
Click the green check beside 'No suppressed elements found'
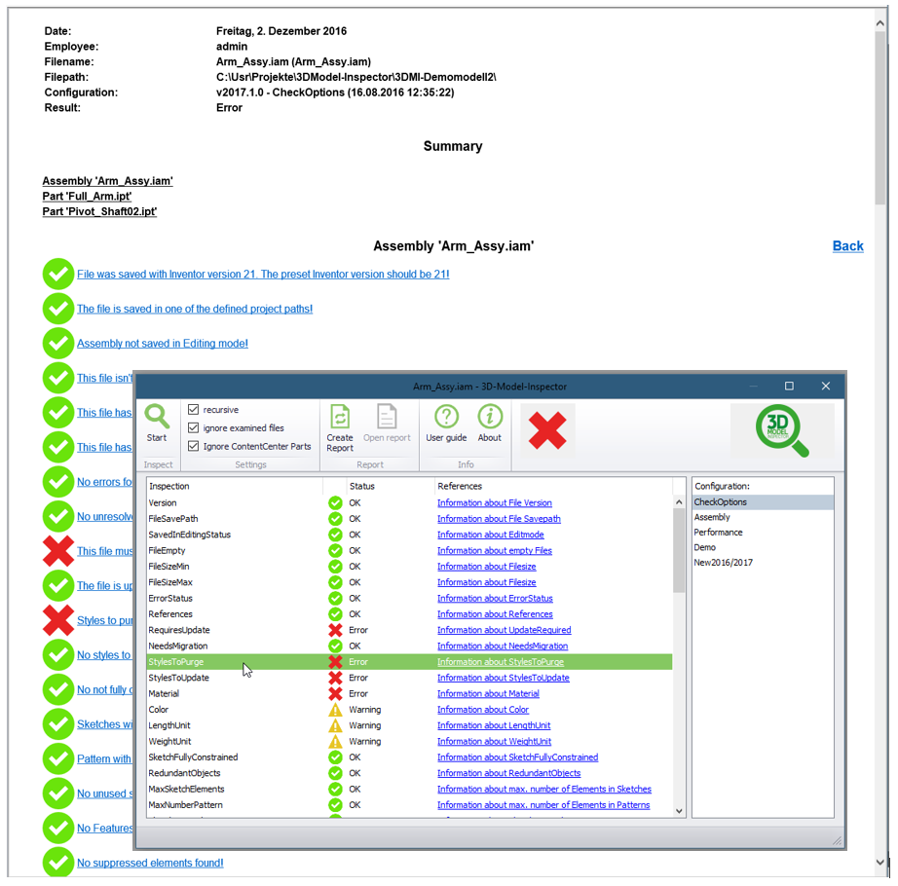coord(57,862)
